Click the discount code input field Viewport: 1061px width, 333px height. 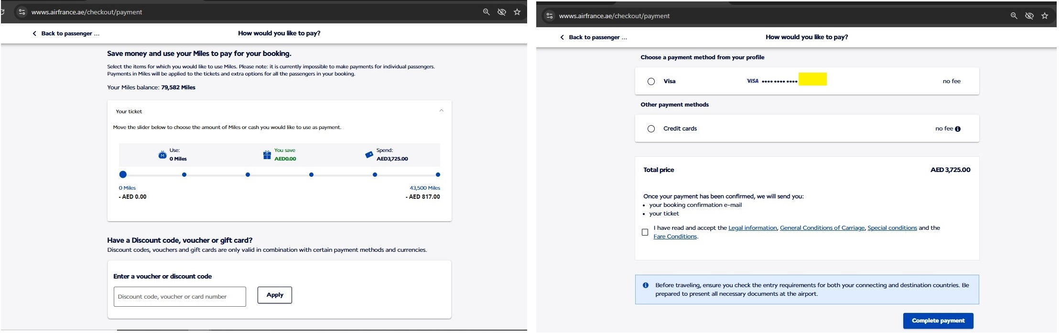(x=180, y=297)
